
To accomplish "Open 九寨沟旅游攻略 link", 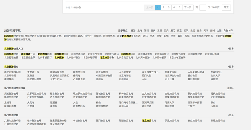I will click(x=13, y=121).
